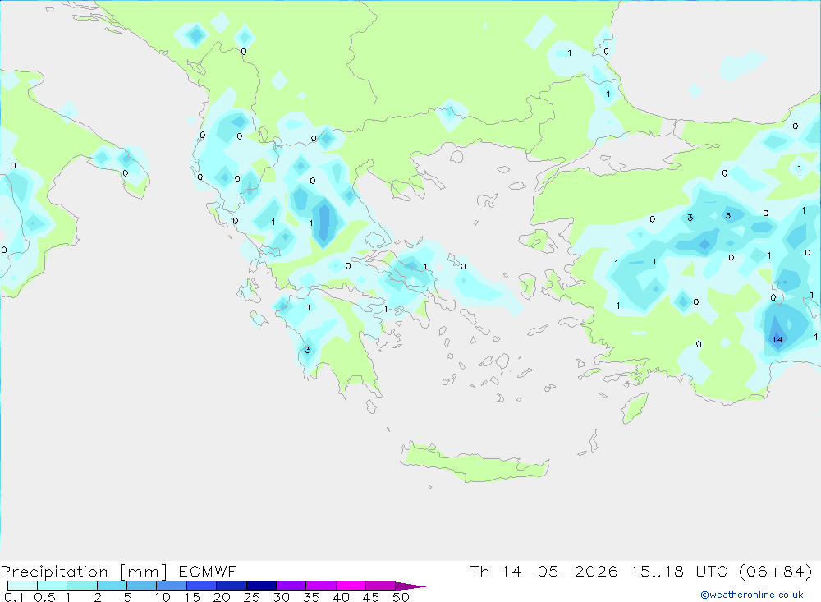
Task: Click legend tick label "45"
Action: pyautogui.click(x=371, y=597)
